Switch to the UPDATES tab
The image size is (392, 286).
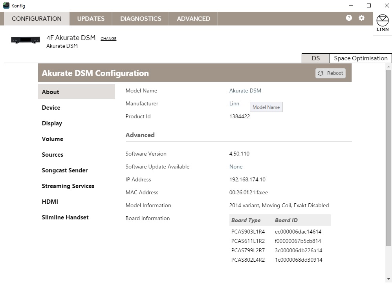pyautogui.click(x=91, y=19)
